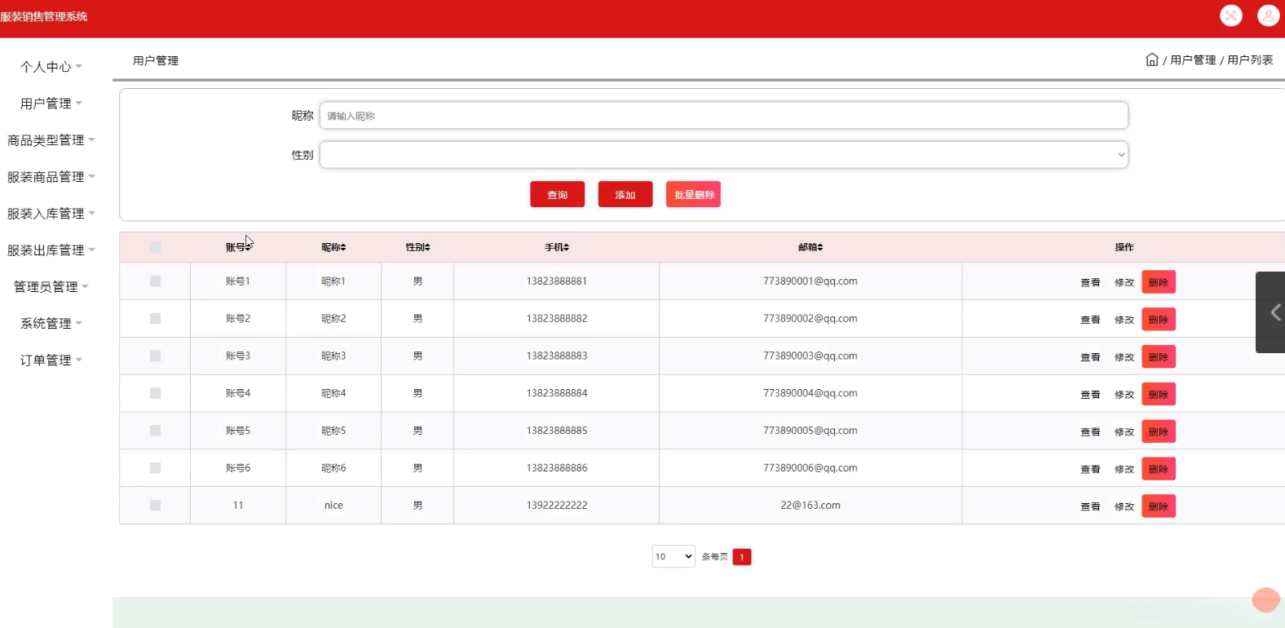The height and width of the screenshot is (628, 1285).
Task: Click the red 删除 button for 账号3
Action: click(1158, 357)
